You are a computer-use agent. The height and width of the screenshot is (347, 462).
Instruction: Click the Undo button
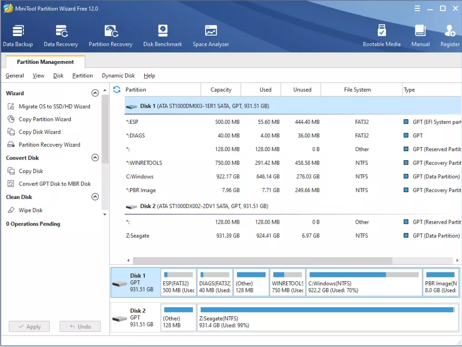click(80, 327)
